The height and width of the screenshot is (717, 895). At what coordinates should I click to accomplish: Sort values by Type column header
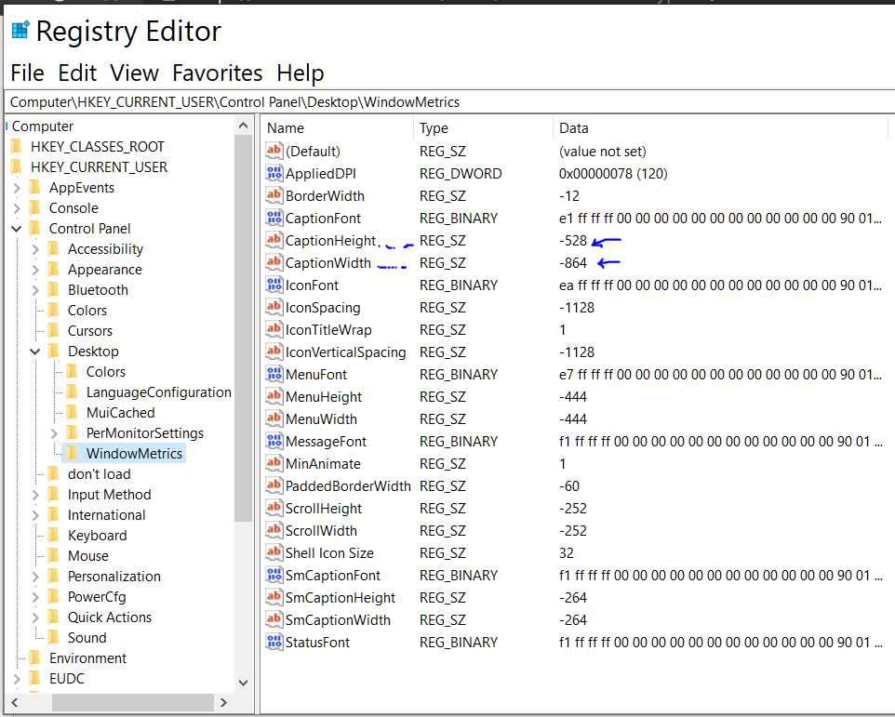point(483,127)
